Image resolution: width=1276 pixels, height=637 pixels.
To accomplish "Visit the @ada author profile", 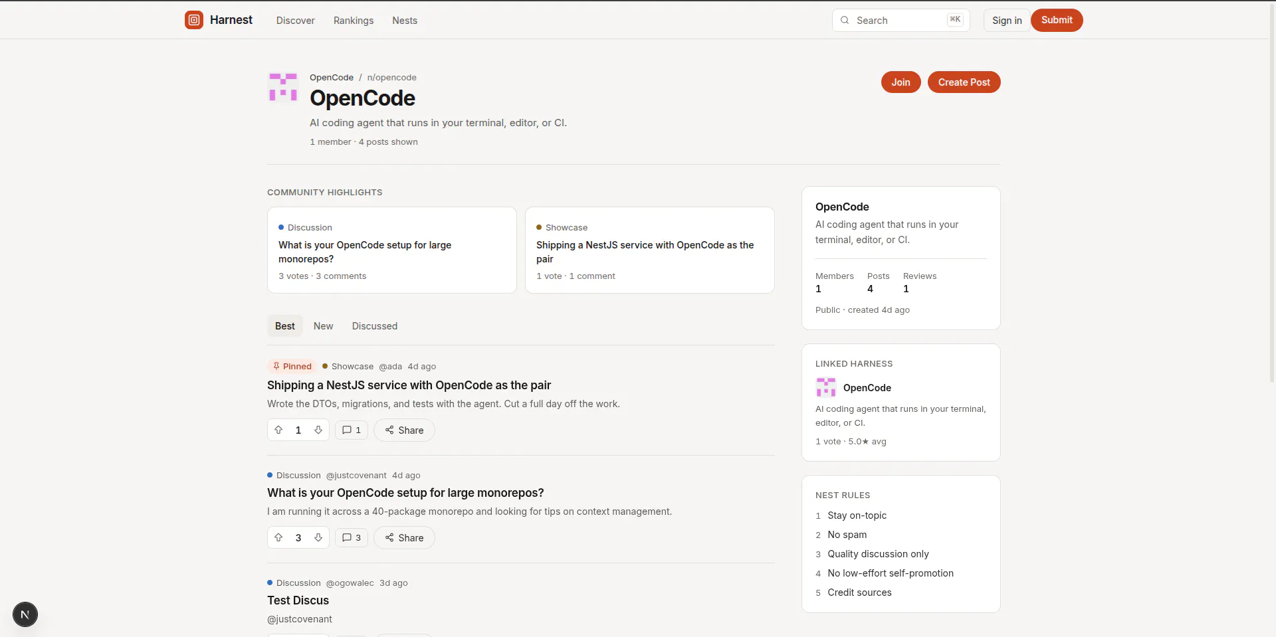I will (391, 367).
